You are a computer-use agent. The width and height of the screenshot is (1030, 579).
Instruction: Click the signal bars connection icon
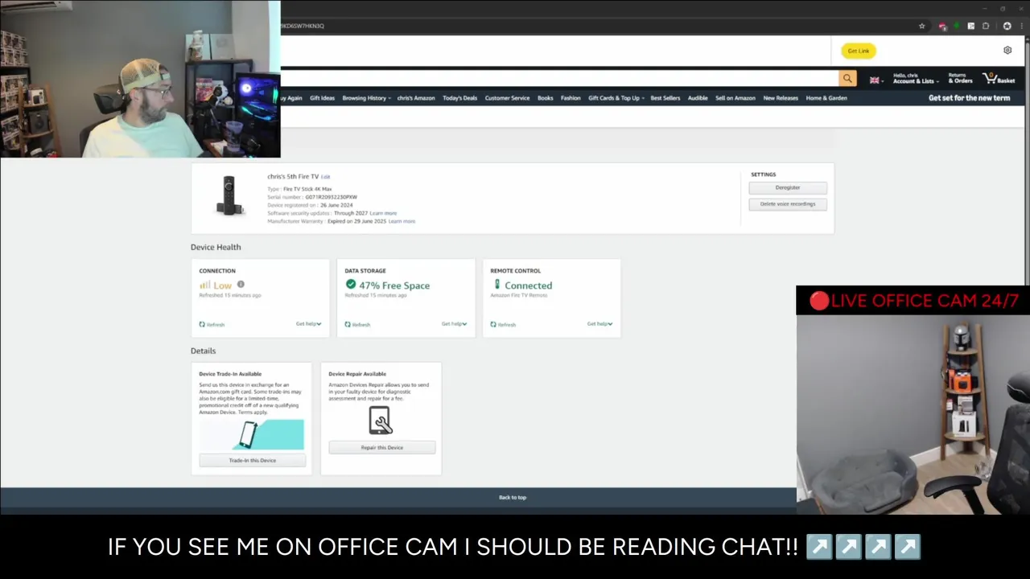tap(204, 285)
